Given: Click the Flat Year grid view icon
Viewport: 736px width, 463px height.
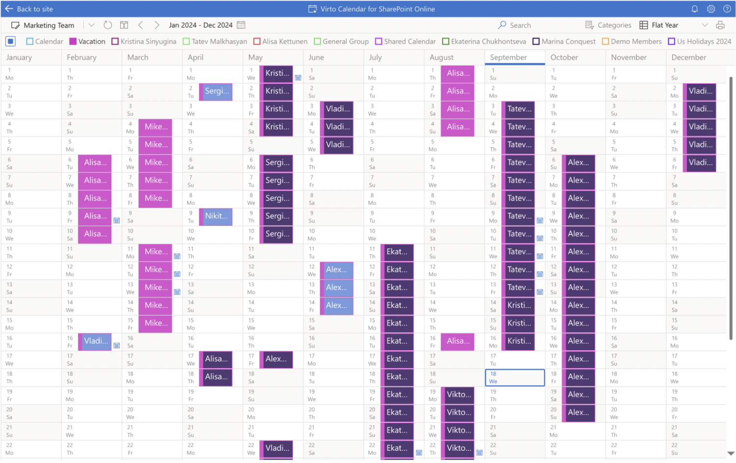Looking at the screenshot, I should pyautogui.click(x=643, y=25).
